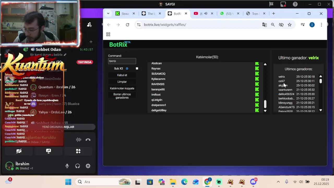Open Chrome's three-dot menu
Screen dimensions: 334x188
(x=321, y=25)
